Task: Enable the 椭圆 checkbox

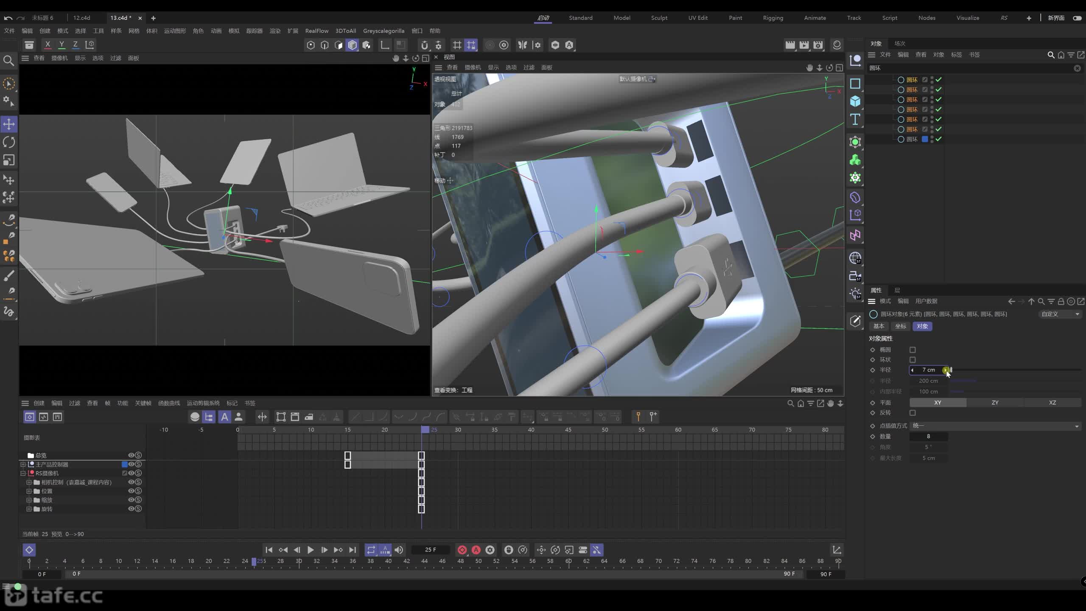Action: point(912,350)
